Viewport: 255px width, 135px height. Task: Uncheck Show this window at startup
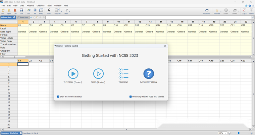(x=58, y=97)
